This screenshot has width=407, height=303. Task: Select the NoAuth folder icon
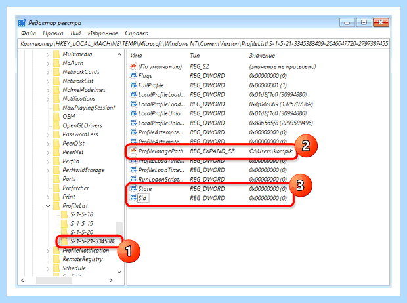click(56, 63)
